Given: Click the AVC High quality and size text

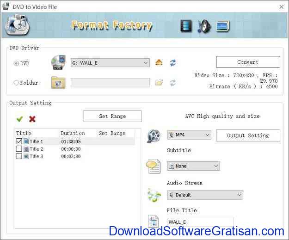Looking at the screenshot, I should pos(222,116).
